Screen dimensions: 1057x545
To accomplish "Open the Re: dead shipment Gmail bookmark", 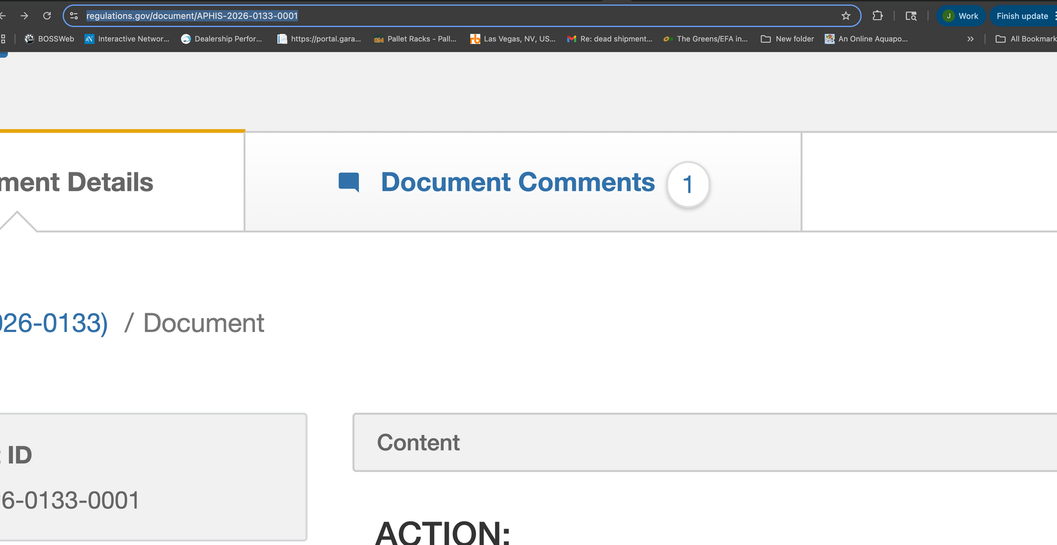I will [609, 39].
